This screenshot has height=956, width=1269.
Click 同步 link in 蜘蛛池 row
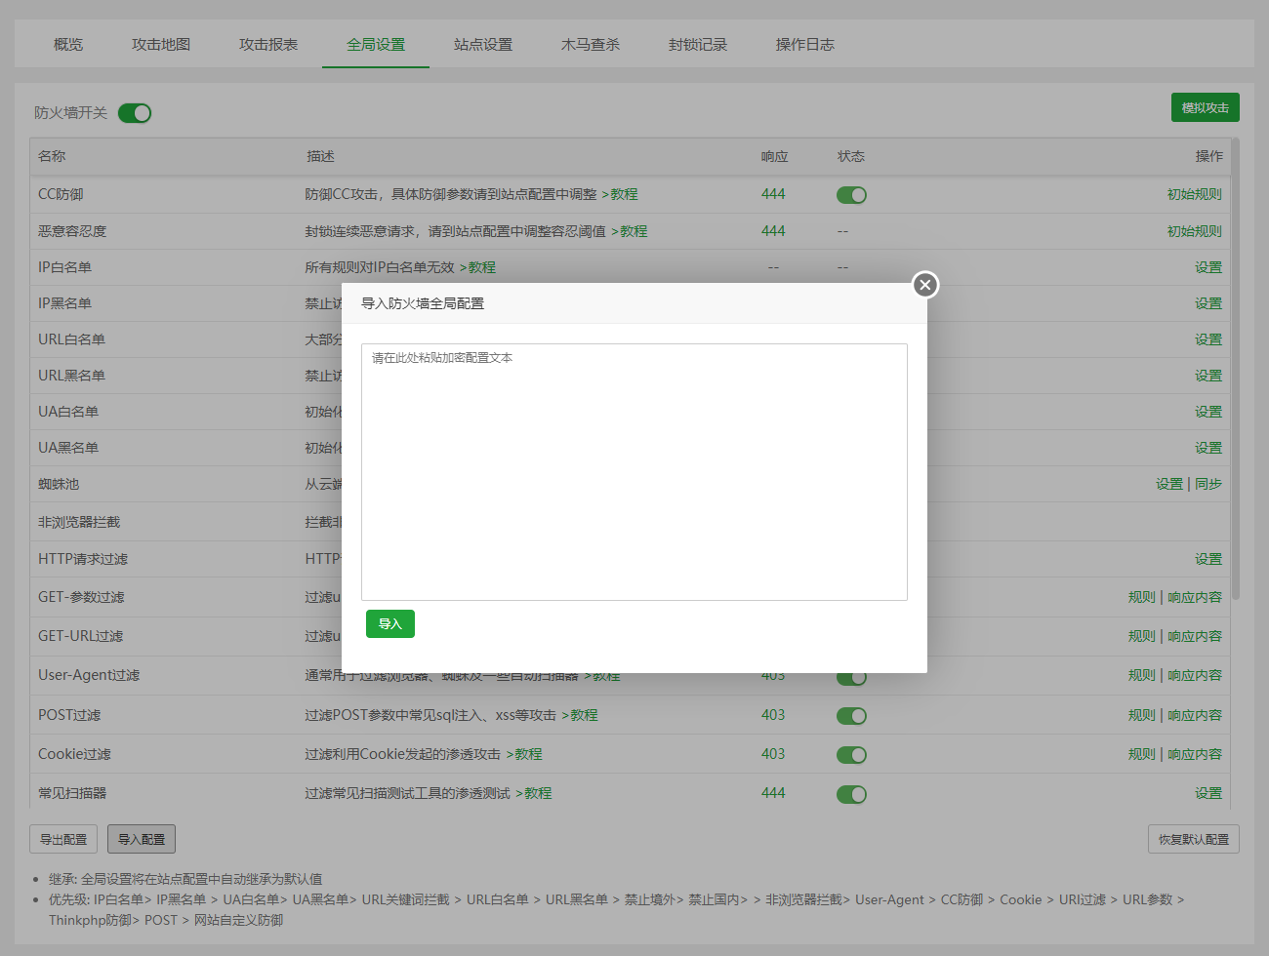click(1208, 484)
